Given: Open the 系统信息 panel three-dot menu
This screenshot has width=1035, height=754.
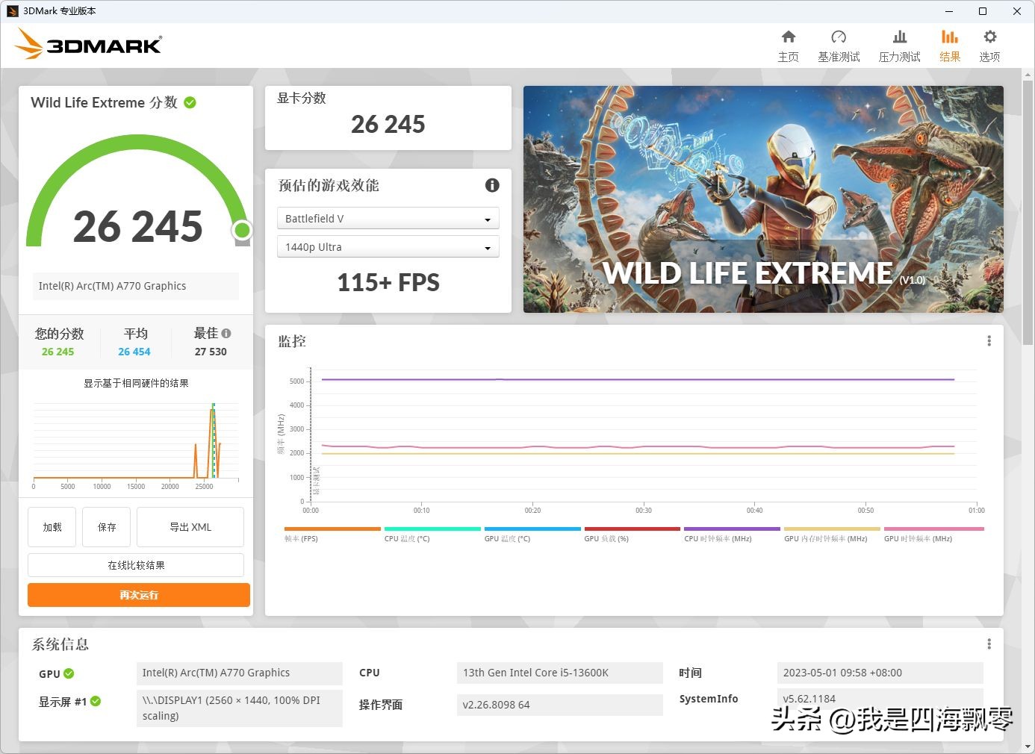Looking at the screenshot, I should (x=989, y=643).
